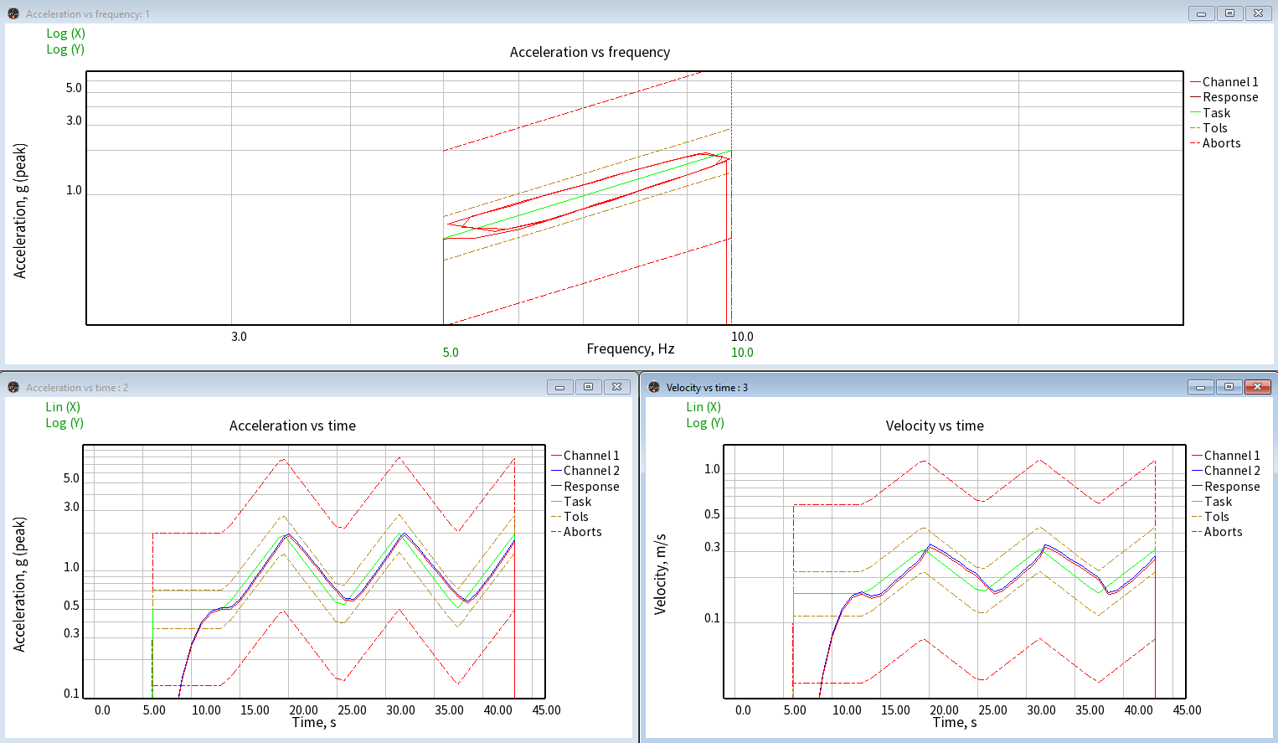Image resolution: width=1278 pixels, height=743 pixels.
Task: Select Channel 1 legend in Velocity vs time
Action: point(1226,456)
